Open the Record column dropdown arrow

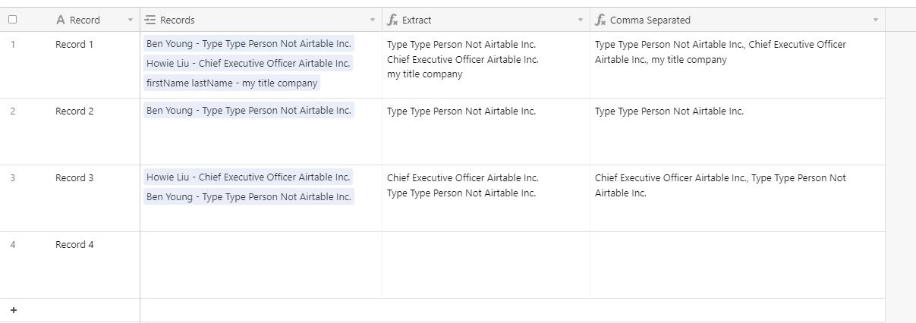click(131, 20)
